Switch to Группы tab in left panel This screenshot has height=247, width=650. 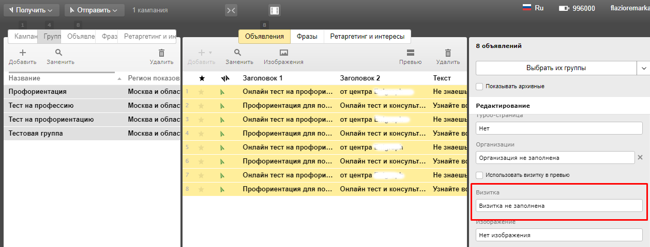point(50,37)
